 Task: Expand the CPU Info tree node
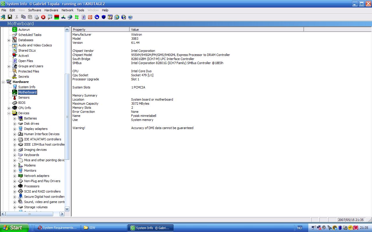click(9, 108)
